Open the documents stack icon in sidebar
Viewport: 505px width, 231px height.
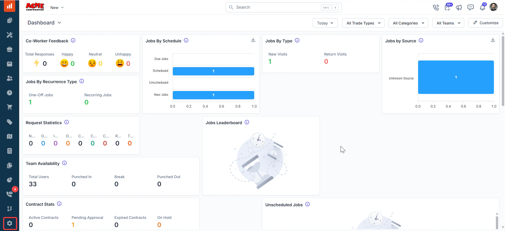(9, 21)
